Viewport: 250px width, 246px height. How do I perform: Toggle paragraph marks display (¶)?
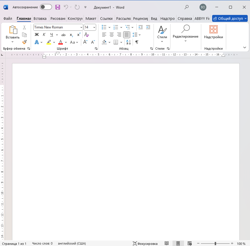click(137, 42)
